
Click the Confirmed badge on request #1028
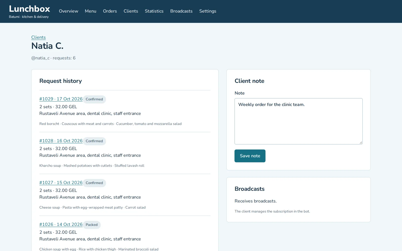(x=94, y=141)
